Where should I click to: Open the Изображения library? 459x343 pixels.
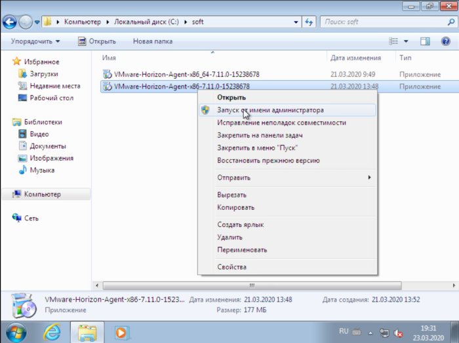(46, 158)
